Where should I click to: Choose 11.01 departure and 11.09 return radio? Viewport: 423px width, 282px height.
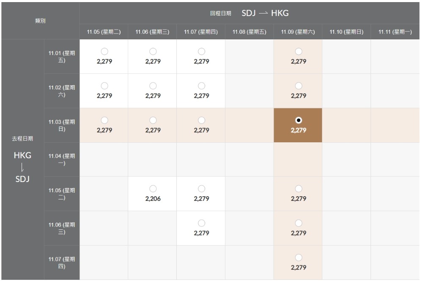(x=298, y=51)
